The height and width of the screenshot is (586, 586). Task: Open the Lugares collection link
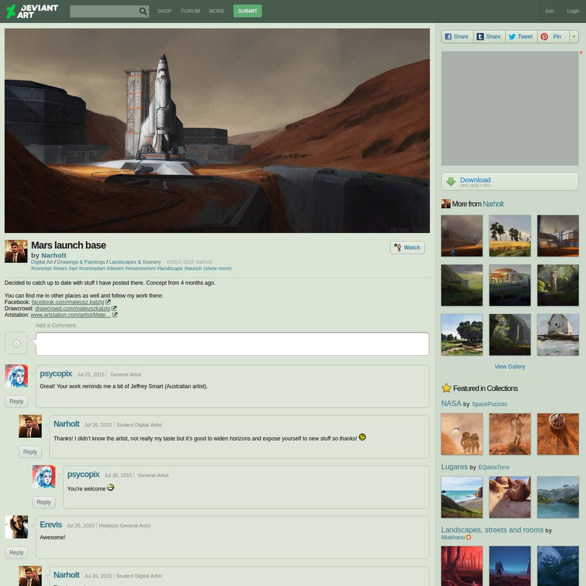pyautogui.click(x=455, y=467)
